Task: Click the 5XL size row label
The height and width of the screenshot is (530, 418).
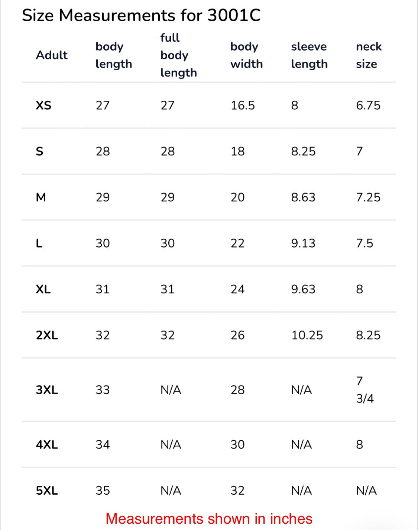Action: coord(47,491)
